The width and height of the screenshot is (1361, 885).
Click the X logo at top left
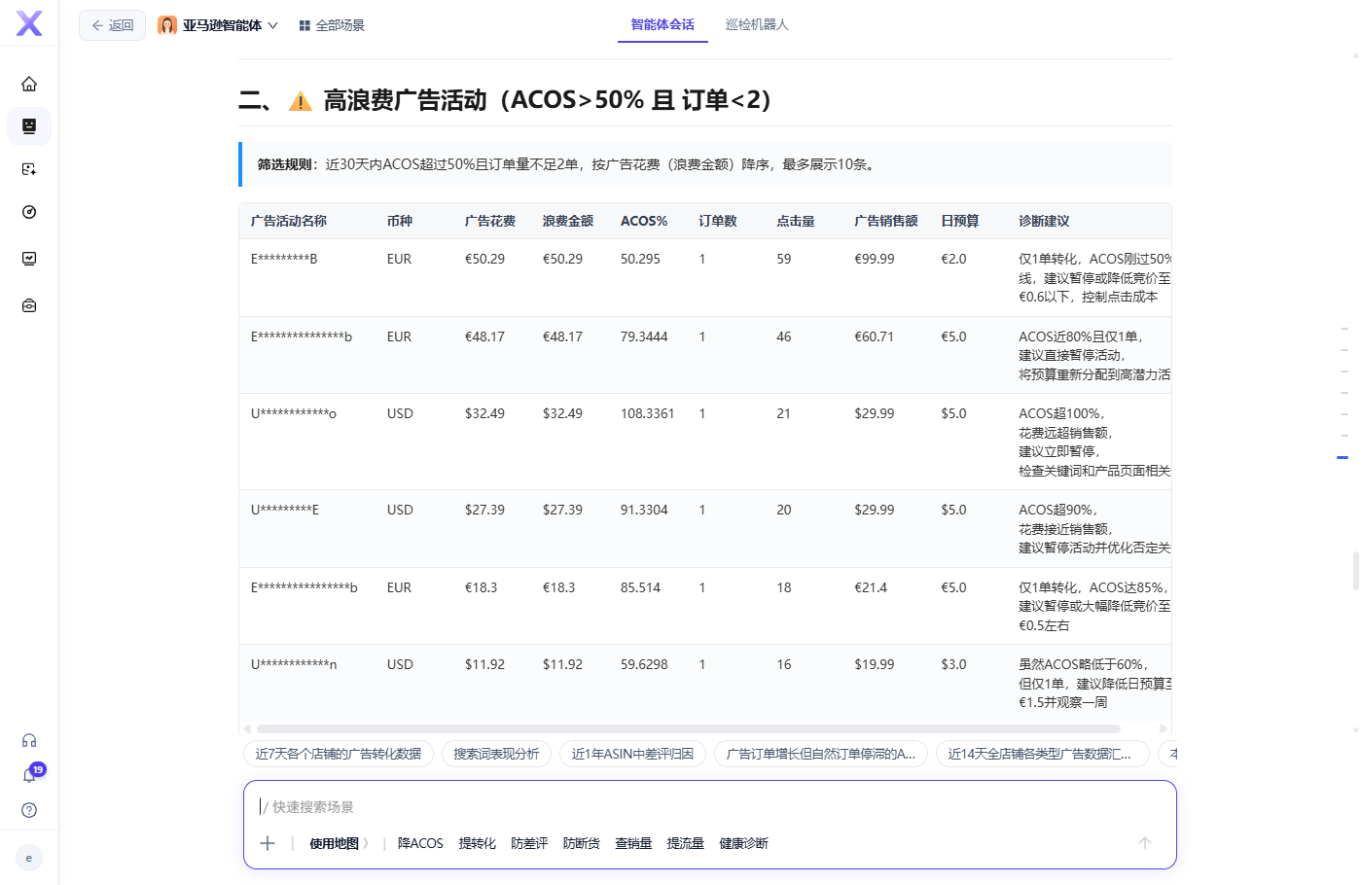[29, 23]
